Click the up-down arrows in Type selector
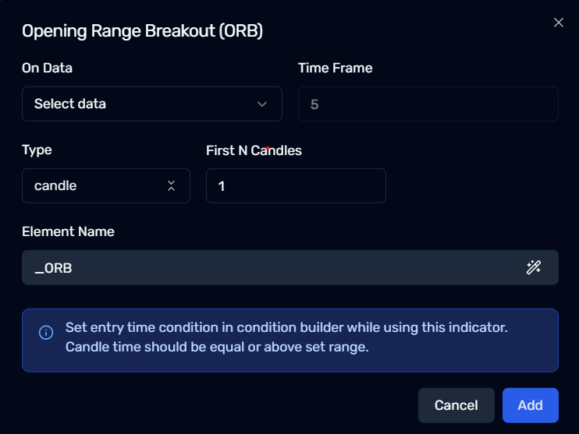The width and height of the screenshot is (579, 434). click(171, 185)
